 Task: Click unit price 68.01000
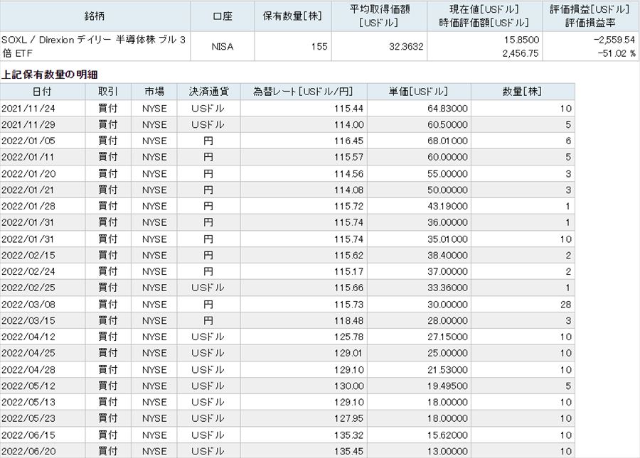447,141
